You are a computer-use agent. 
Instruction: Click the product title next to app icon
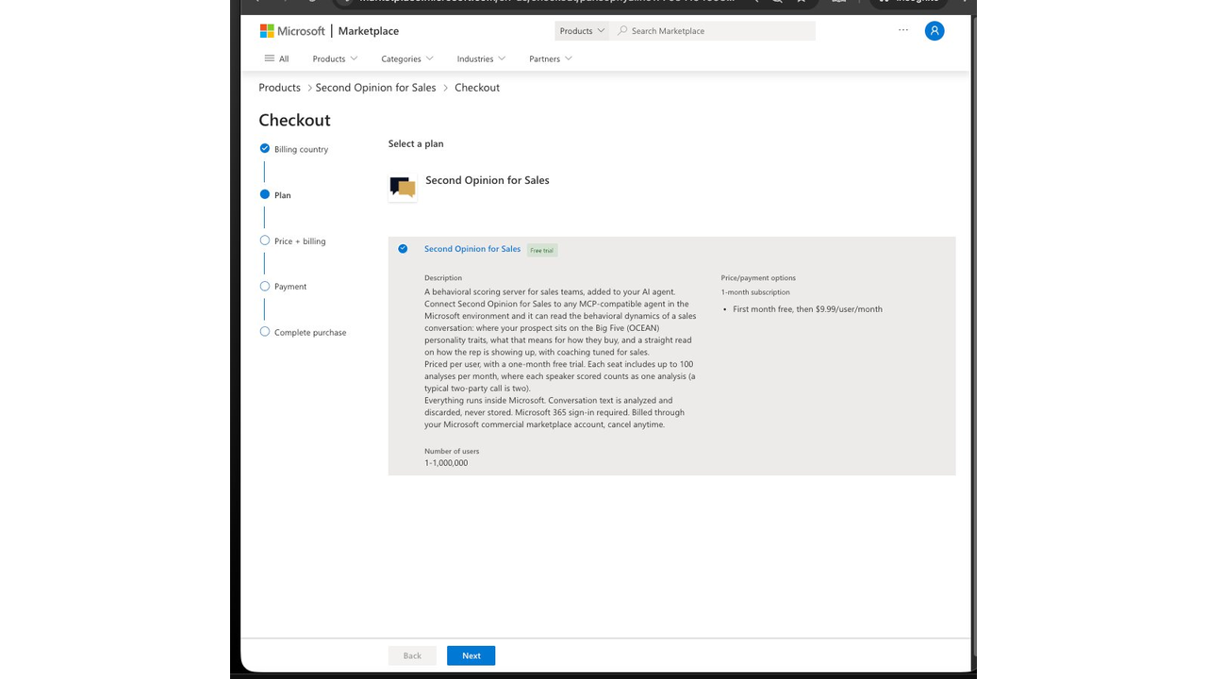488,180
